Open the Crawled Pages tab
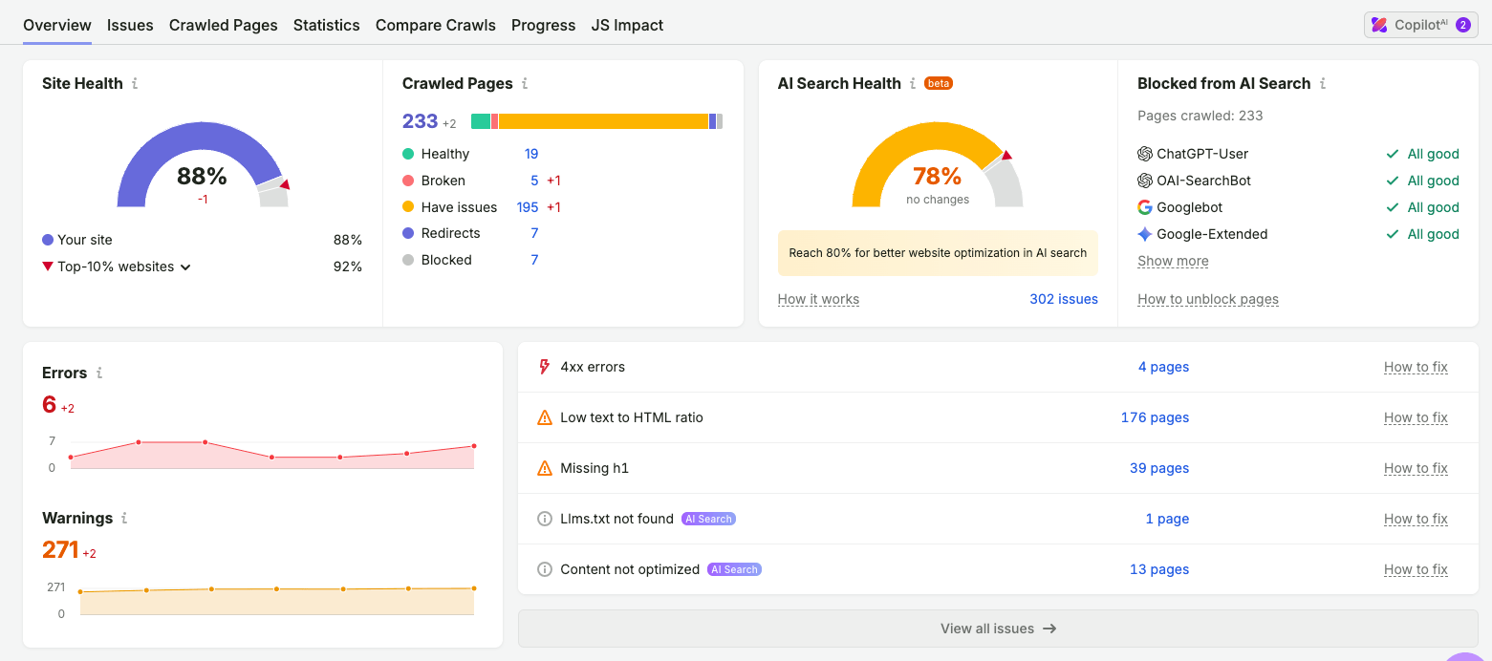Screen dimensions: 1492x661 tap(224, 25)
